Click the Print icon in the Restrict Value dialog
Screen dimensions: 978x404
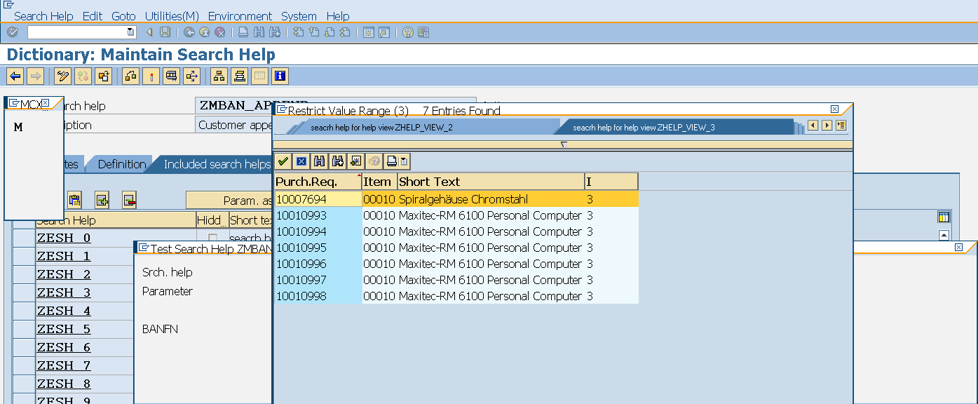click(391, 161)
